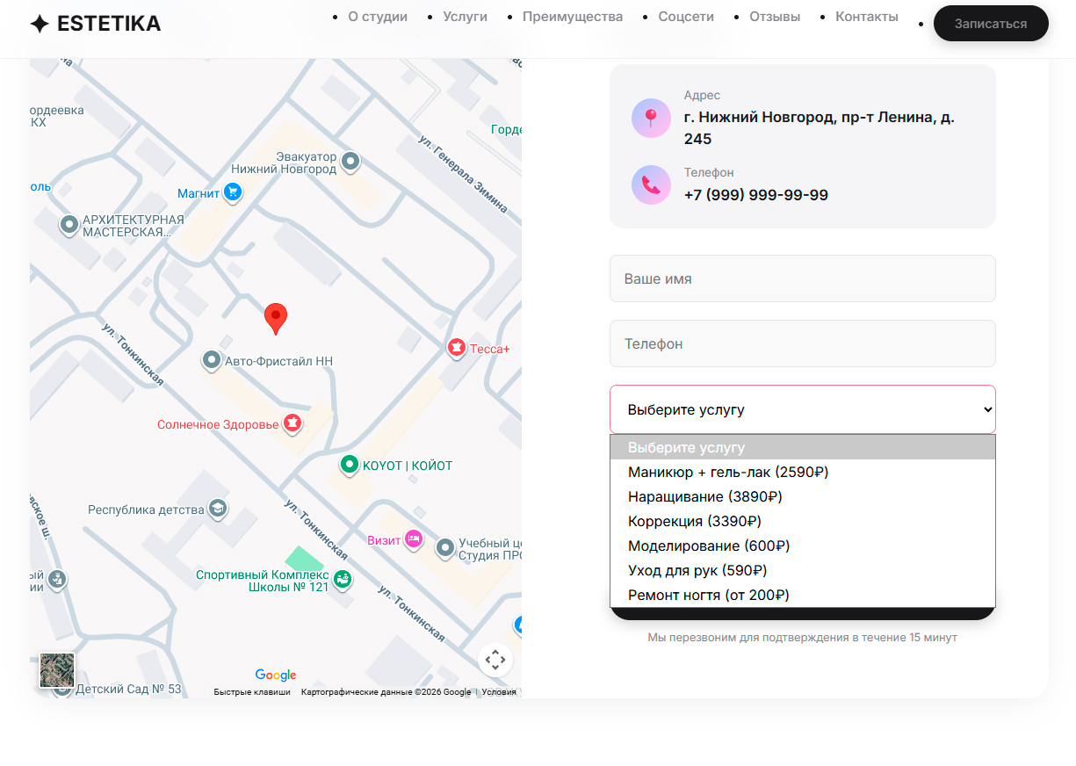Image resolution: width=1076 pixels, height=766 pixels.
Task: Choose Маникюр + гель-лак (2590₽) option
Action: (803, 472)
